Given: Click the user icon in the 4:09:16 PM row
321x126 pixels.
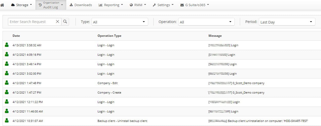Looking at the screenshot, I should [7, 54].
